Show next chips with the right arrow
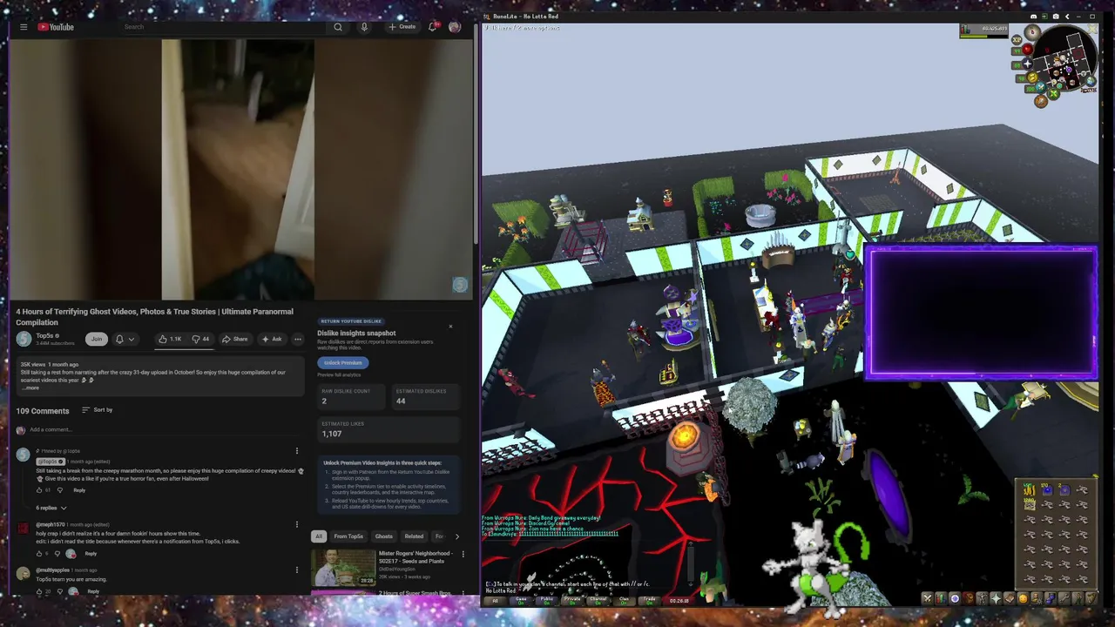 coord(456,536)
